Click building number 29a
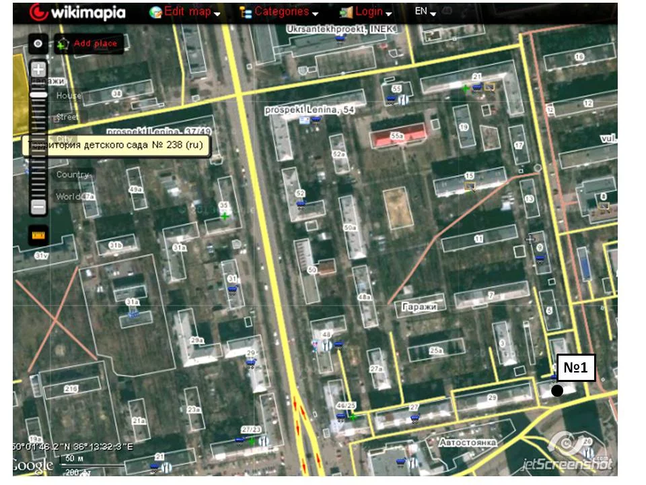The image size is (646, 485). click(x=197, y=340)
